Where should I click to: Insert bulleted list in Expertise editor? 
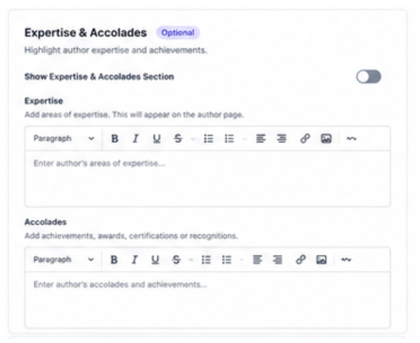click(x=208, y=139)
